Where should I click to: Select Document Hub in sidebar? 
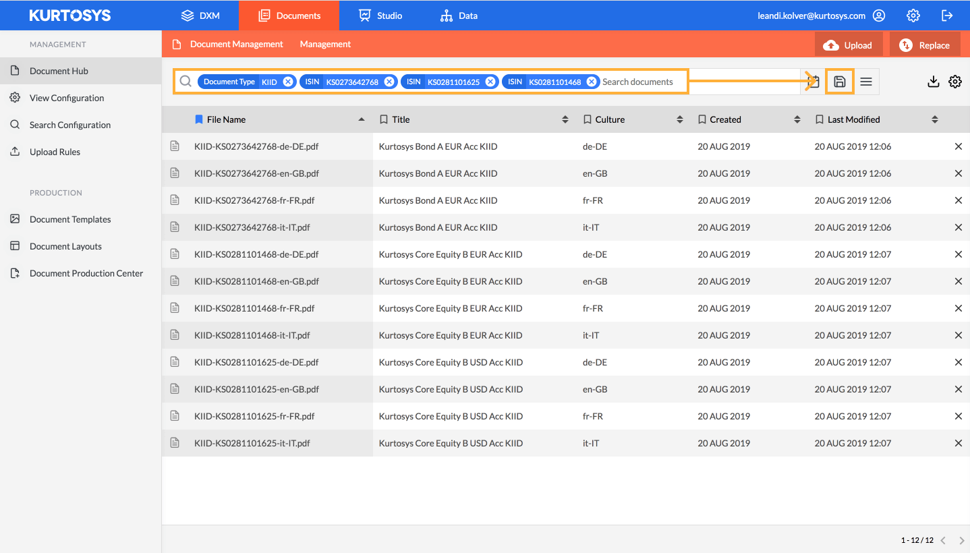pyautogui.click(x=80, y=71)
